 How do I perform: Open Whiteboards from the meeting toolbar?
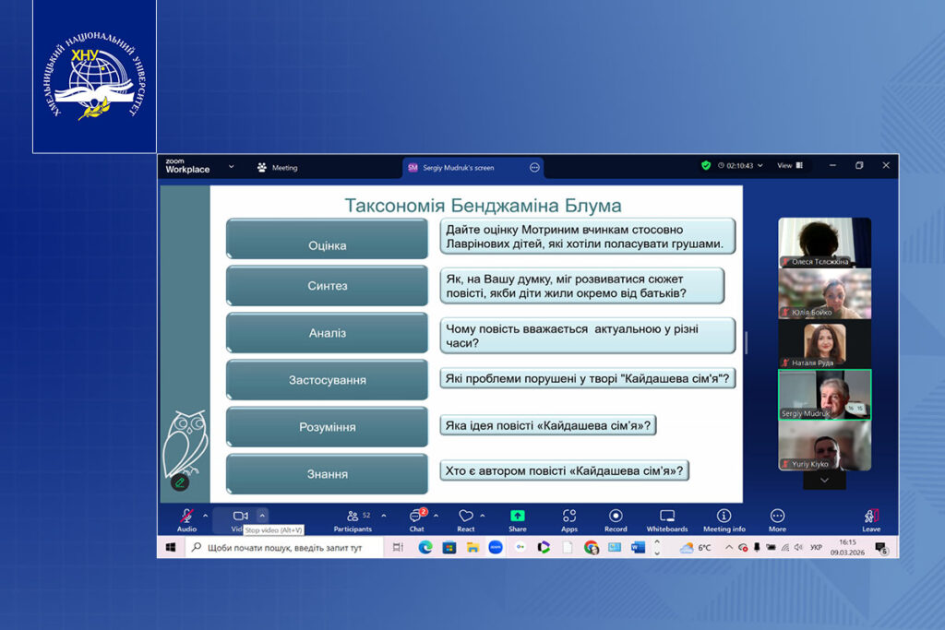coord(666,517)
